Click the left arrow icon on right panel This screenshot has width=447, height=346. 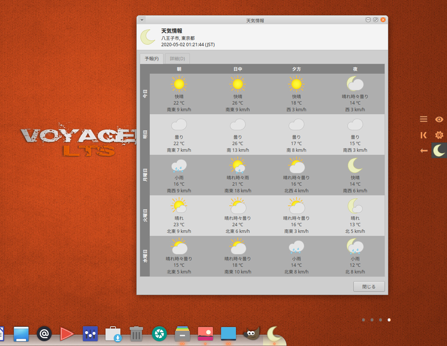pyautogui.click(x=424, y=151)
